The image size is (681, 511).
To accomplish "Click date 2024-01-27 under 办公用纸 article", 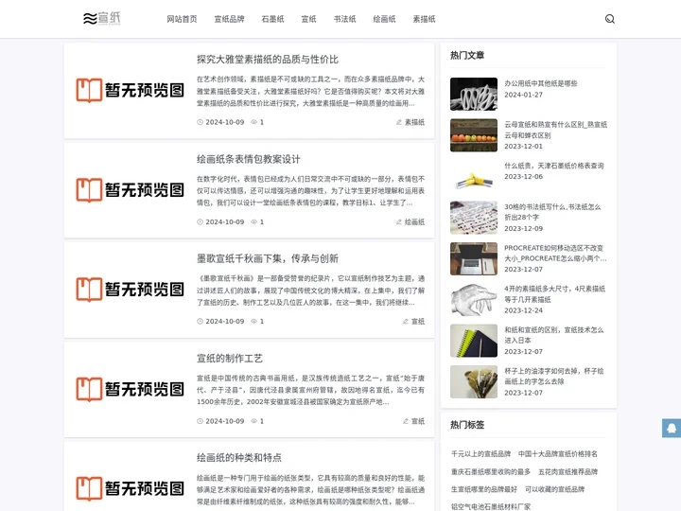I will click(x=523, y=95).
